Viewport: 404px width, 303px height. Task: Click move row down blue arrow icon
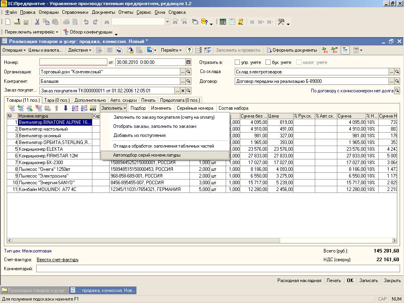tap(65, 108)
